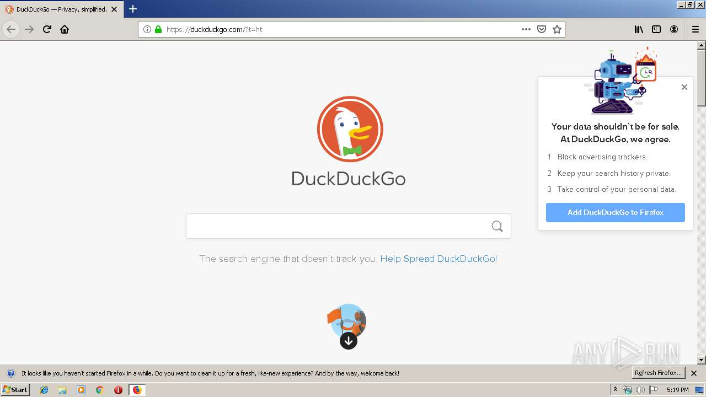Open Windows Media Player from taskbar
The height and width of the screenshot is (397, 706).
coord(81,390)
